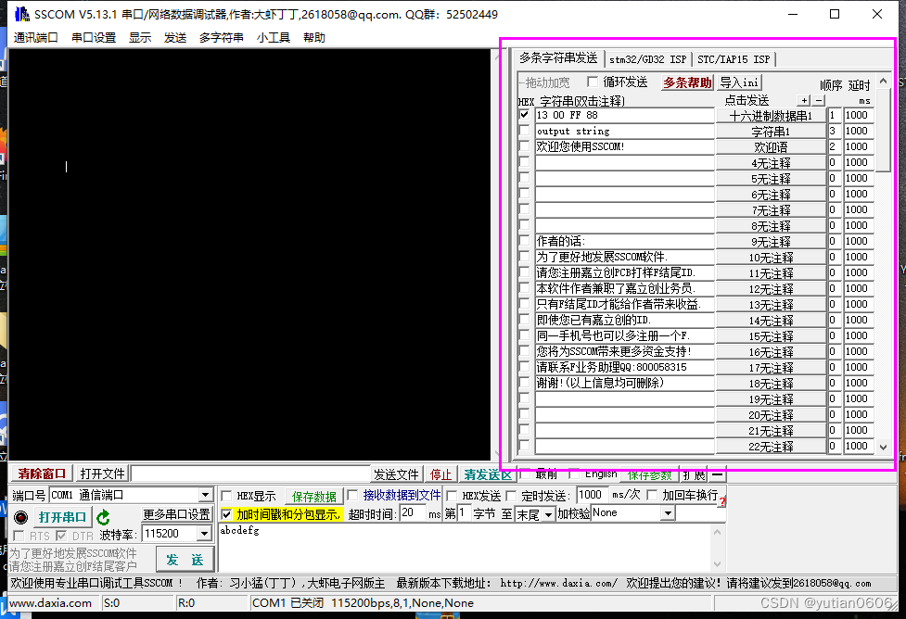Enable 加回车换行 checkbox
This screenshot has width=906, height=619.
coord(652,495)
